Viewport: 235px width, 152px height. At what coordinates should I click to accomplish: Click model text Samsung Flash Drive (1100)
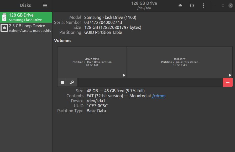coord(110,17)
